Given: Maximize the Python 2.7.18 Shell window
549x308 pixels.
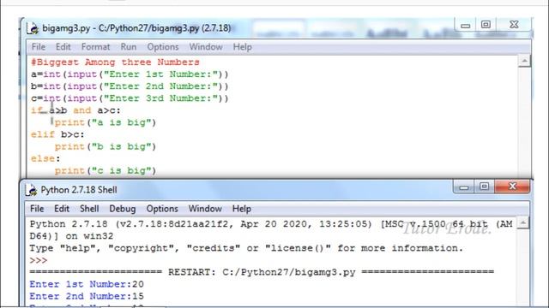Looking at the screenshot, I should pyautogui.click(x=484, y=187).
